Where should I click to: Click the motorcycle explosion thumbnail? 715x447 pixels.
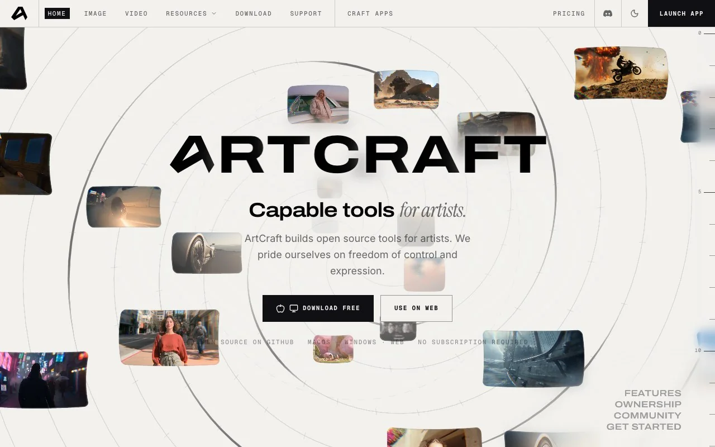point(621,73)
